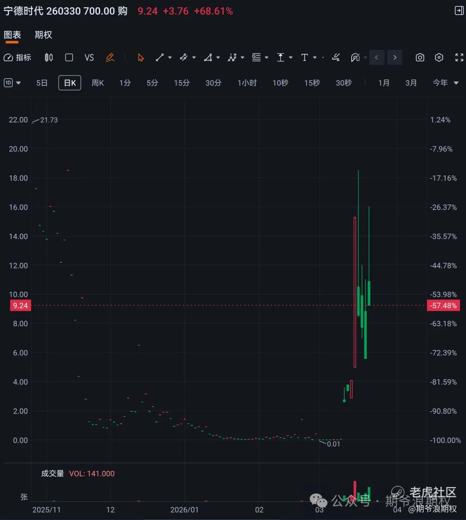Click the option title 宁德时代 260330 700.00 购
The width and height of the screenshot is (466, 520).
(66, 11)
